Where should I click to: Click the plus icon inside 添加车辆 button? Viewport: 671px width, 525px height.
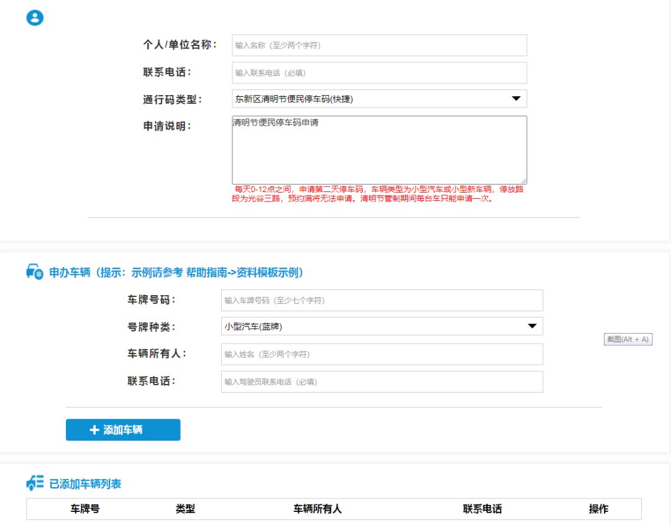click(x=94, y=429)
